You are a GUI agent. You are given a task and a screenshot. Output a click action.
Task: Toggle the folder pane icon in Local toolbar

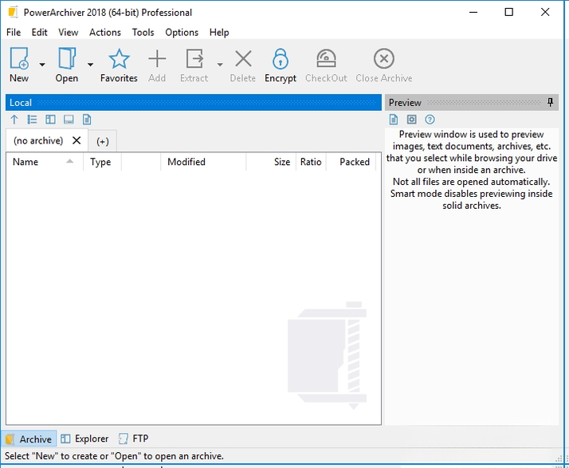(x=50, y=120)
